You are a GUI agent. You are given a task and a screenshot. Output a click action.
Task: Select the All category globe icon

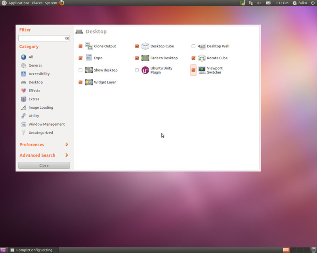pos(23,57)
